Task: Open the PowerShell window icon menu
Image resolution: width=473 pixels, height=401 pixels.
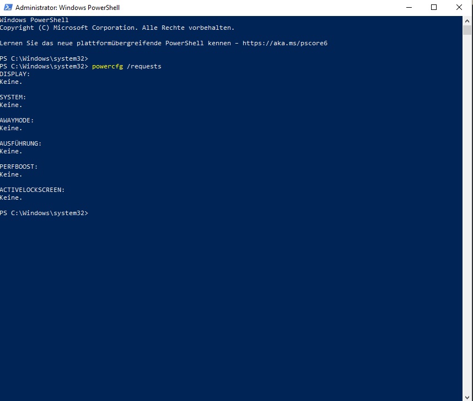Action: point(8,7)
